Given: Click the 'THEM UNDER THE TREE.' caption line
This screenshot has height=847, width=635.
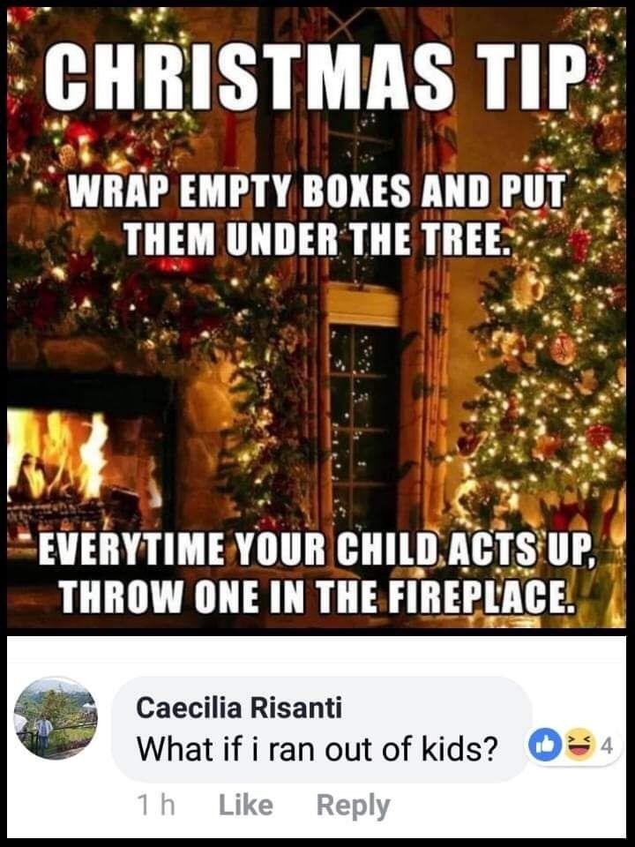Looking at the screenshot, I should [317, 237].
